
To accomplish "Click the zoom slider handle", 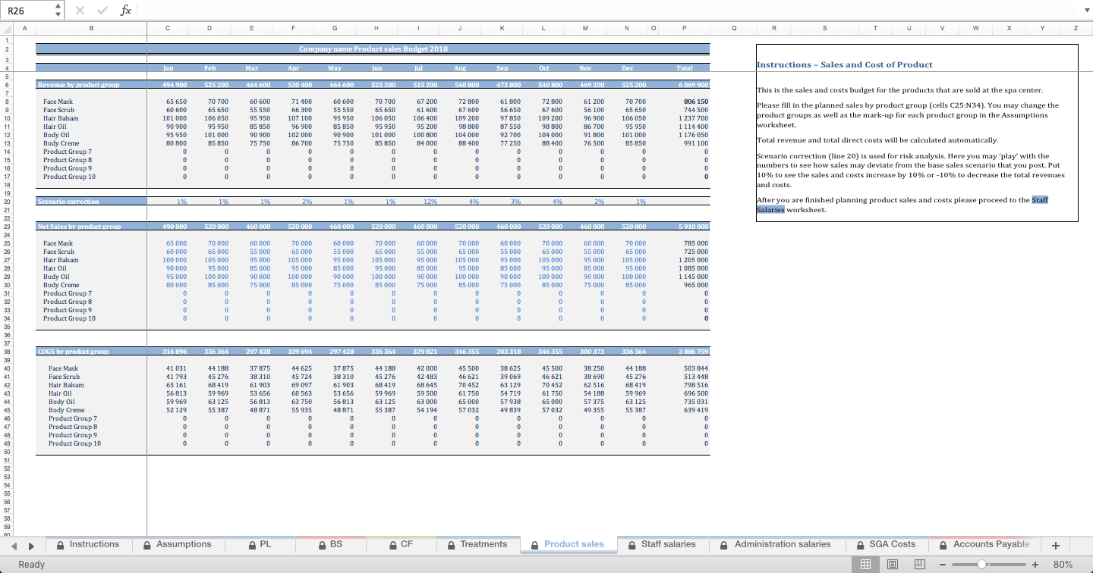I will click(x=981, y=564).
